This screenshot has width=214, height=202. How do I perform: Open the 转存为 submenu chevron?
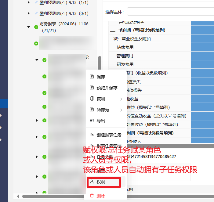point(121,110)
